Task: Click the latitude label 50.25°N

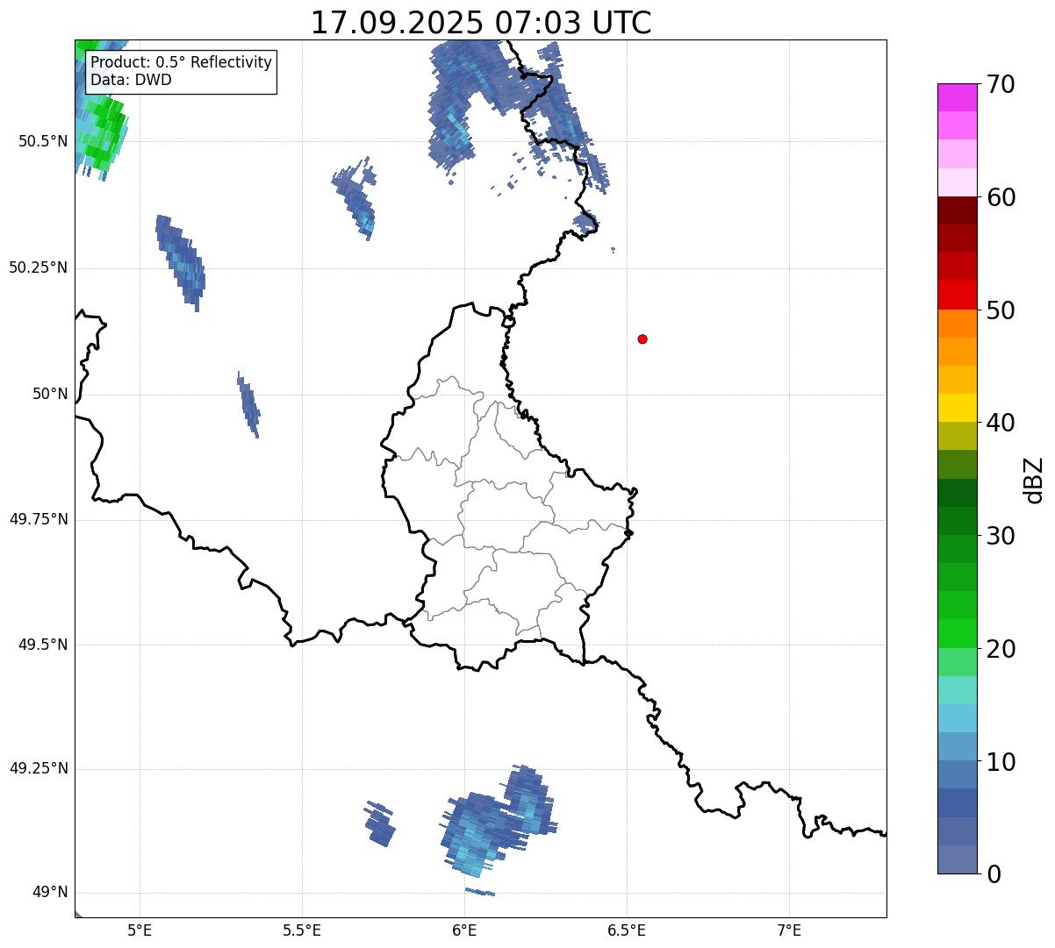Action: [39, 267]
